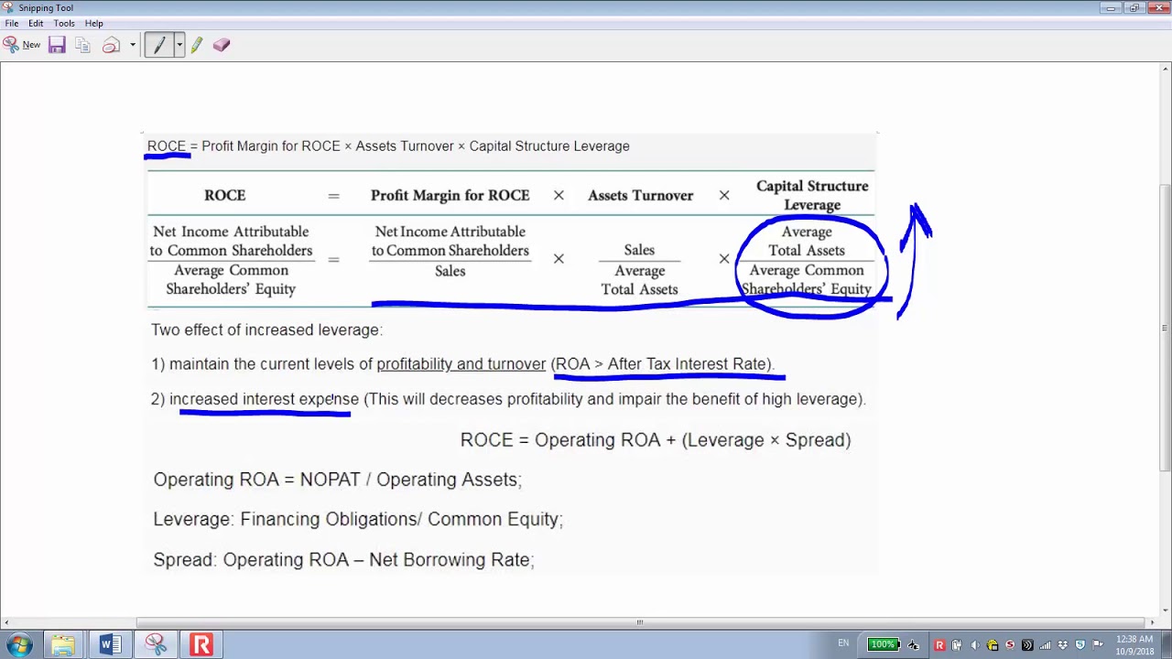Click "(ROA > After Tax Interest Rate)" text
This screenshot has height=659, width=1172.
coord(662,364)
